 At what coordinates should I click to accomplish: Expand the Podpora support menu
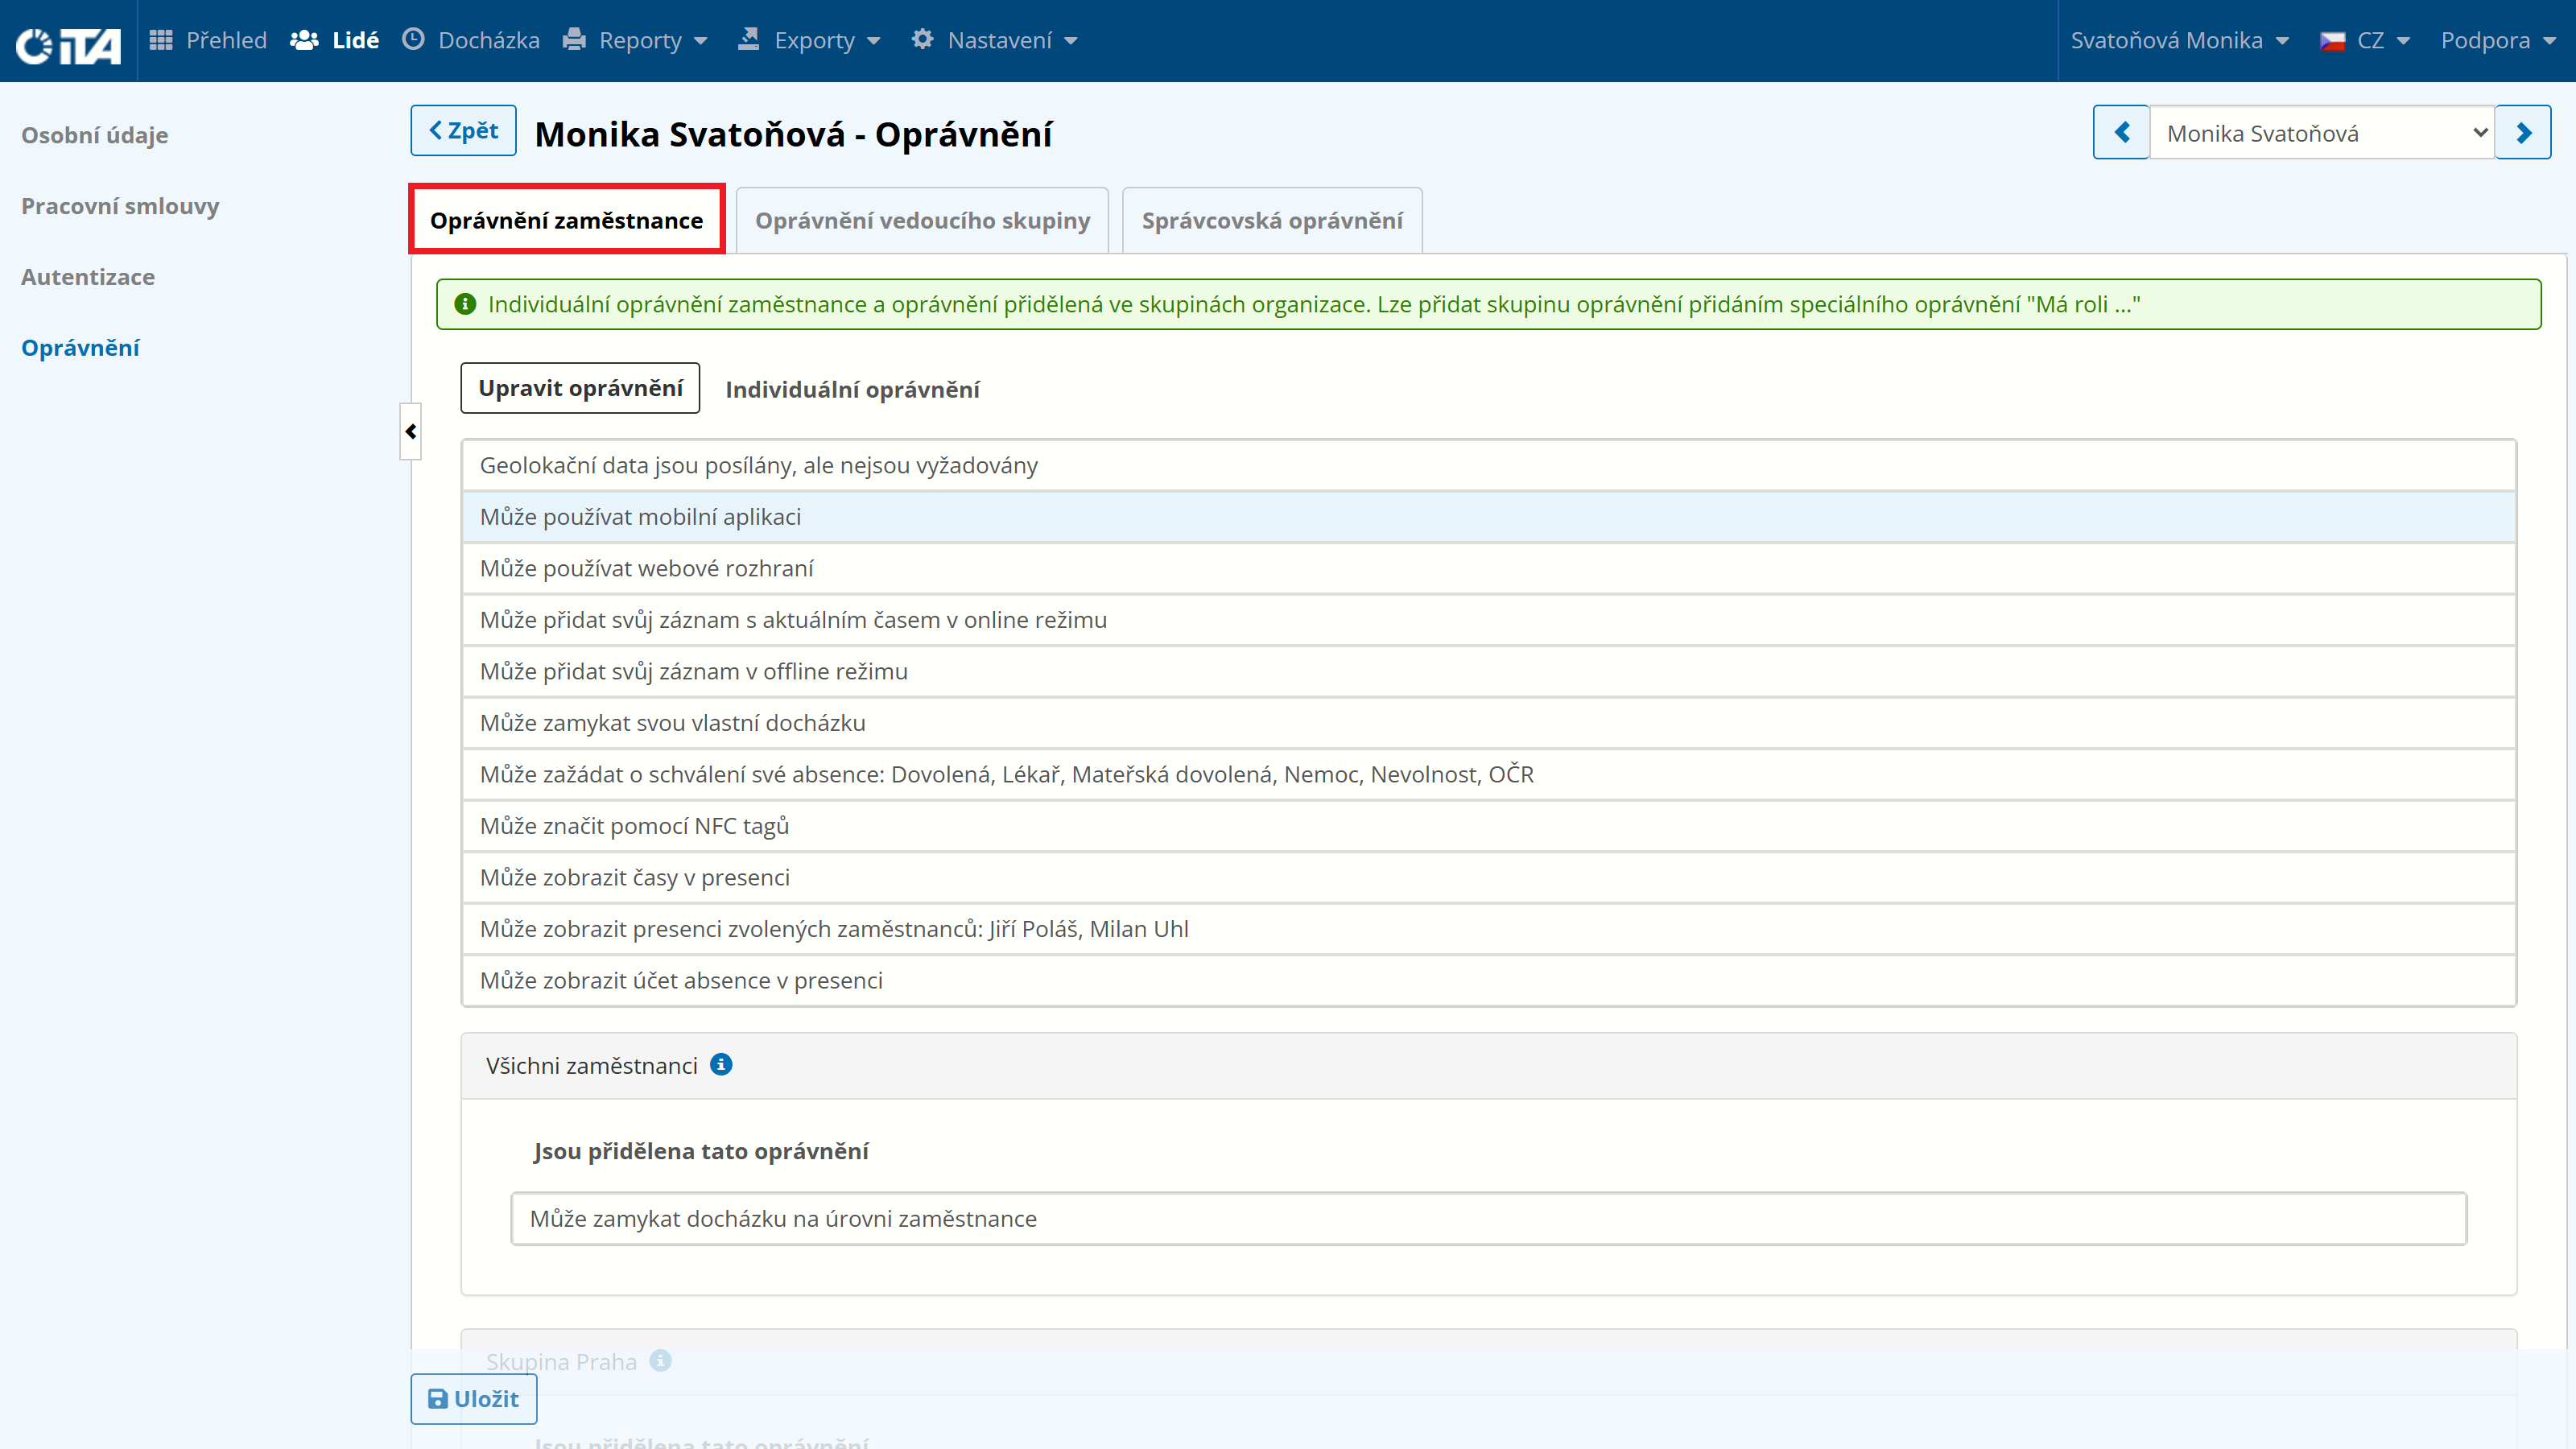[2497, 40]
